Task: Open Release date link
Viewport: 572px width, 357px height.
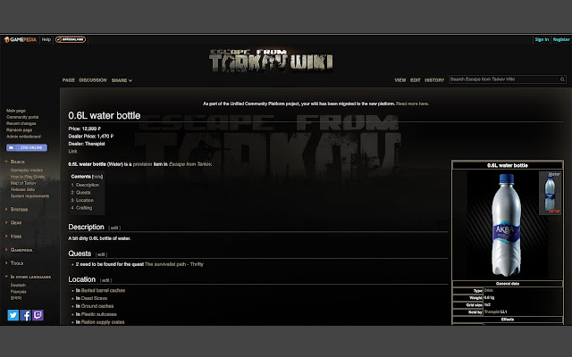Action: coord(22,189)
